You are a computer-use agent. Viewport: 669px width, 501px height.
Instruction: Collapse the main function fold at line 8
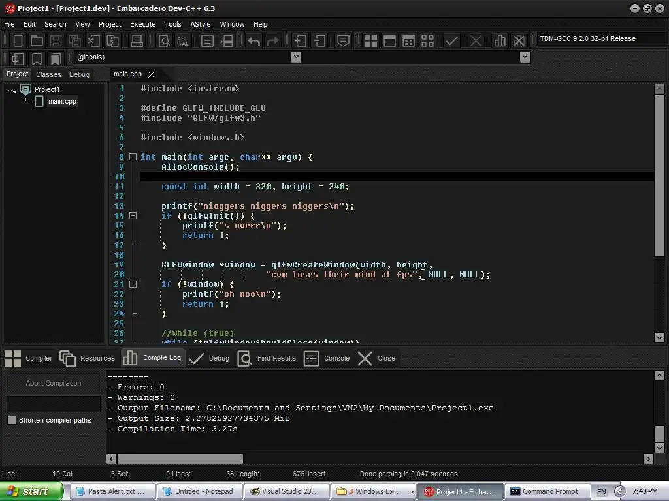click(x=133, y=157)
